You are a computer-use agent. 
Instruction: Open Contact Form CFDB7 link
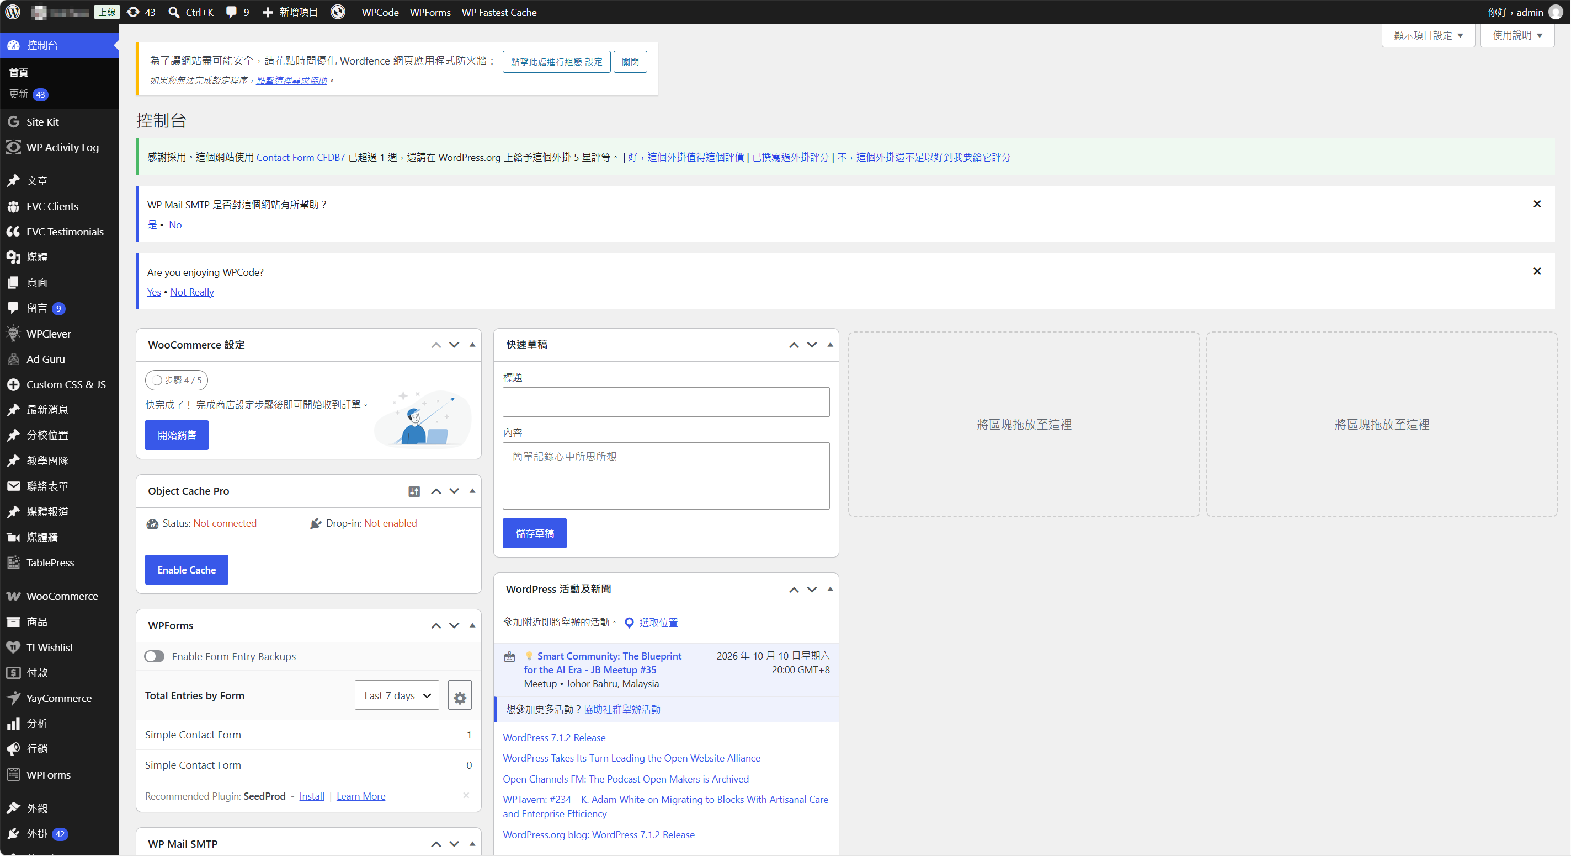(301, 157)
